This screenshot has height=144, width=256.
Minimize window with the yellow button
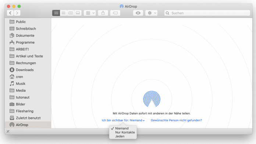coord(14,6)
